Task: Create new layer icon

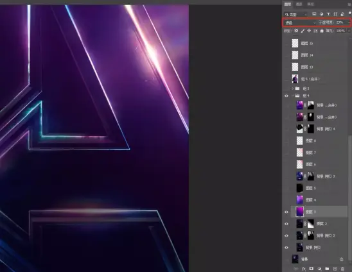Action: [335, 269]
